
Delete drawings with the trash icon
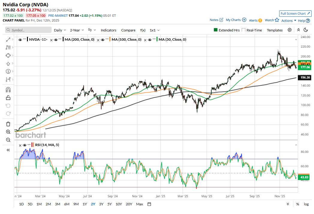click(x=8, y=124)
